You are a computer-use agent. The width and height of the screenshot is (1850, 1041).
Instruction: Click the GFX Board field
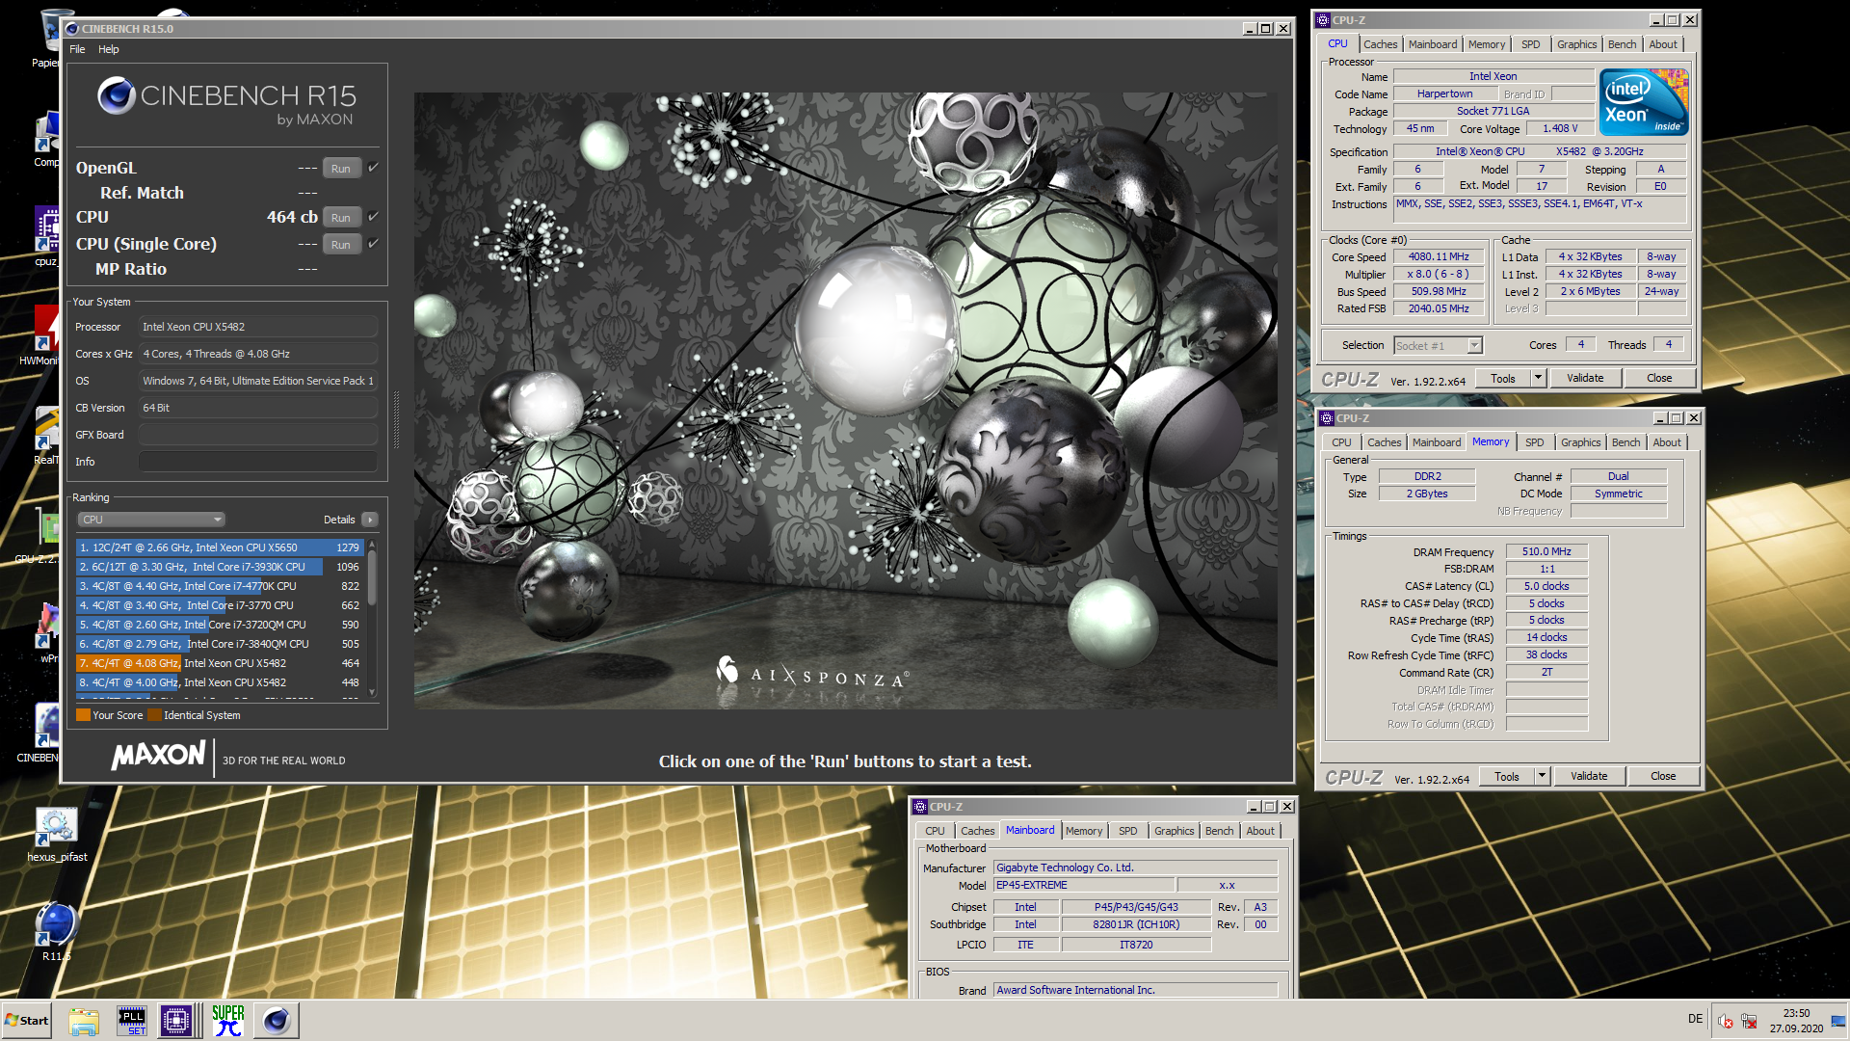(x=258, y=435)
